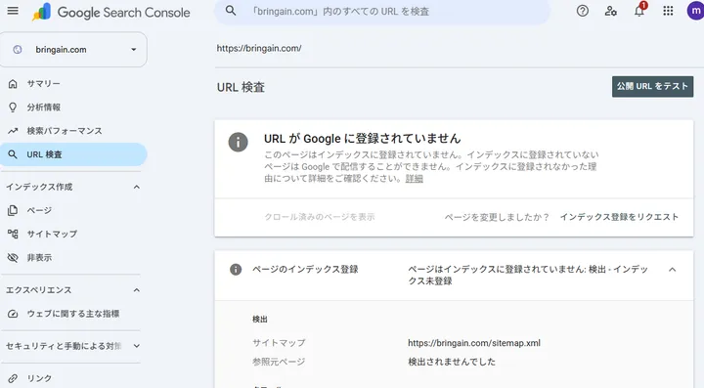The image size is (704, 388).
Task: Click the 公開 URL をテスト button
Action: (x=652, y=86)
